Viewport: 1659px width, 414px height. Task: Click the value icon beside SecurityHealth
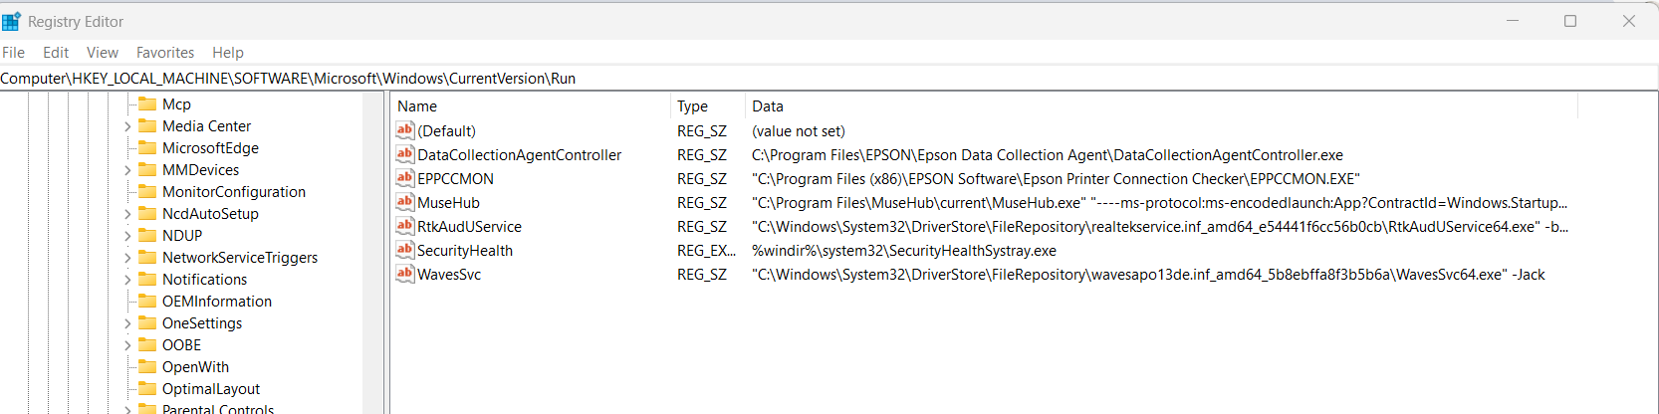404,250
